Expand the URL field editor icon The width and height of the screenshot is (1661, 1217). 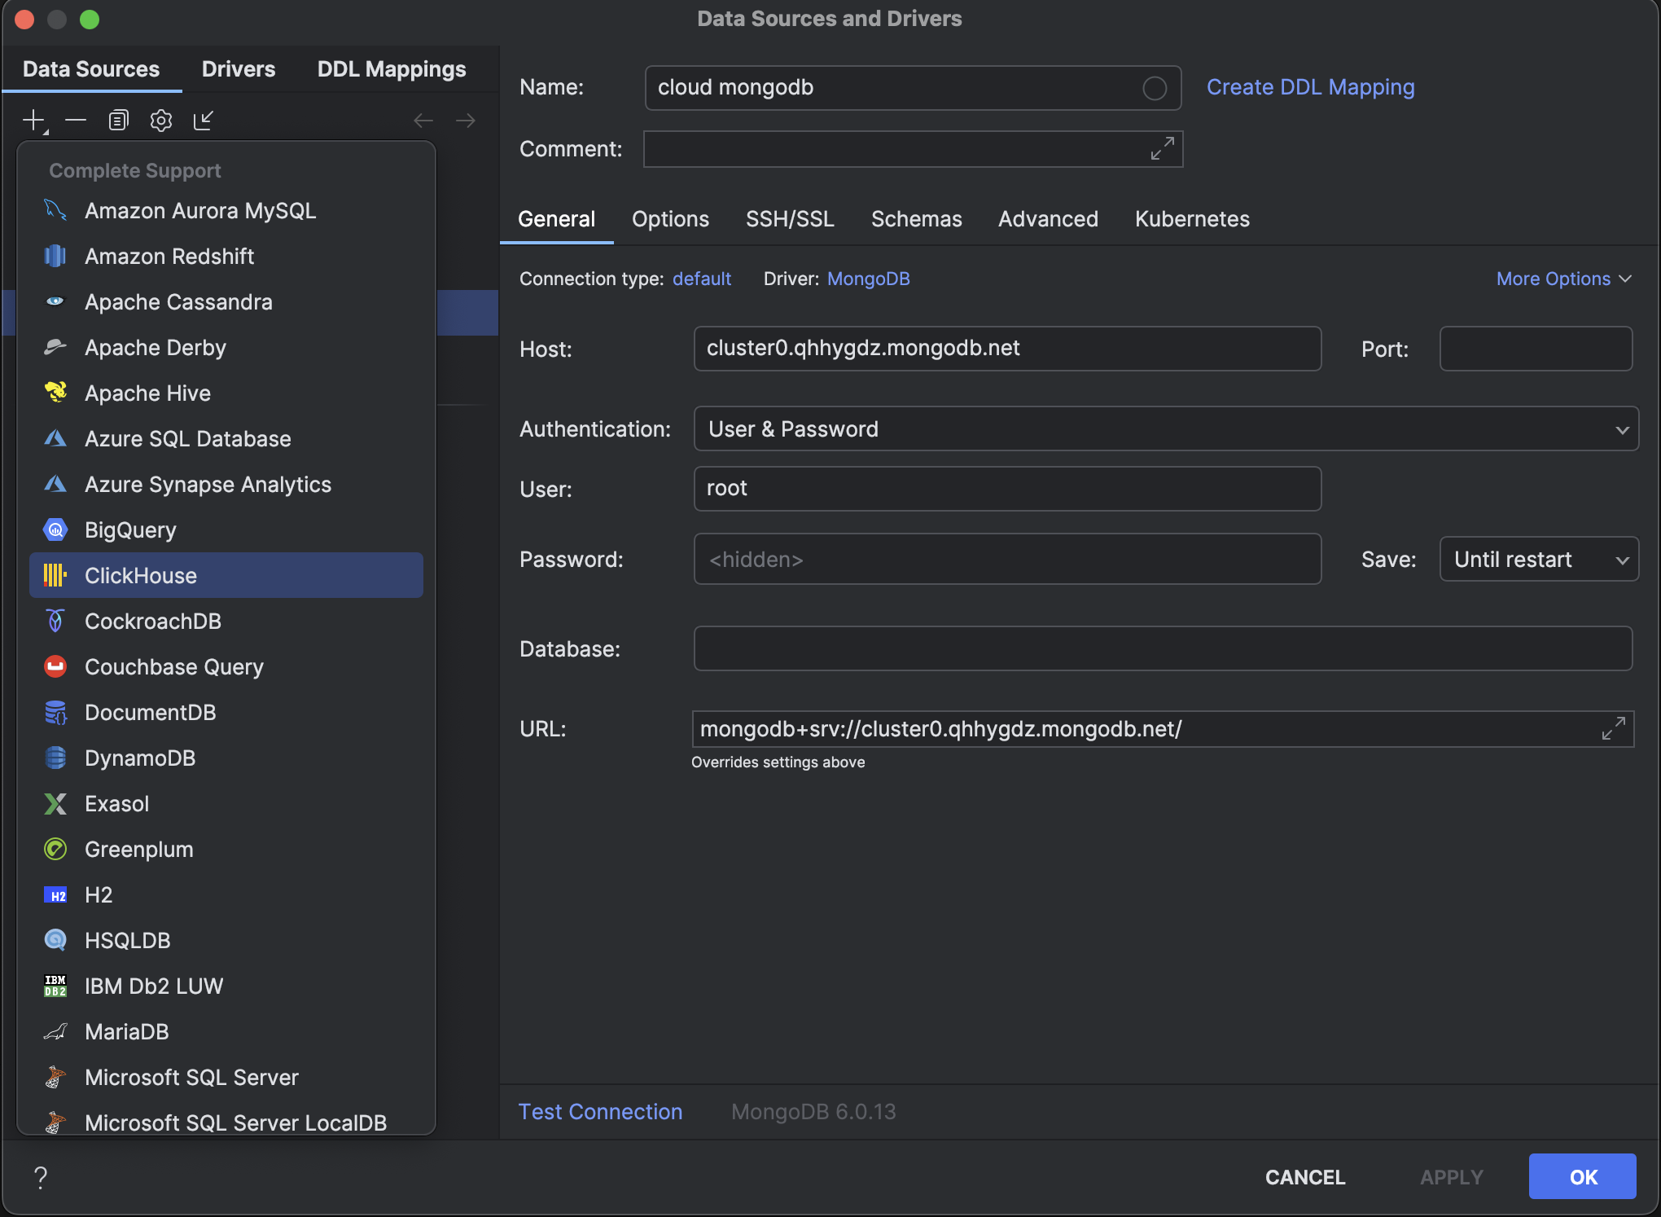1613,728
